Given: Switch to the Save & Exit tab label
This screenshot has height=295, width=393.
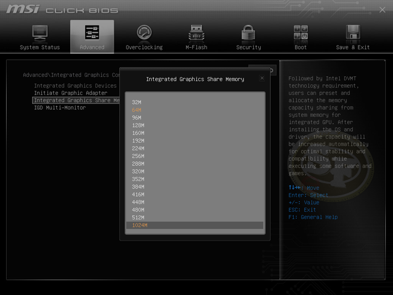Looking at the screenshot, I should click(353, 47).
